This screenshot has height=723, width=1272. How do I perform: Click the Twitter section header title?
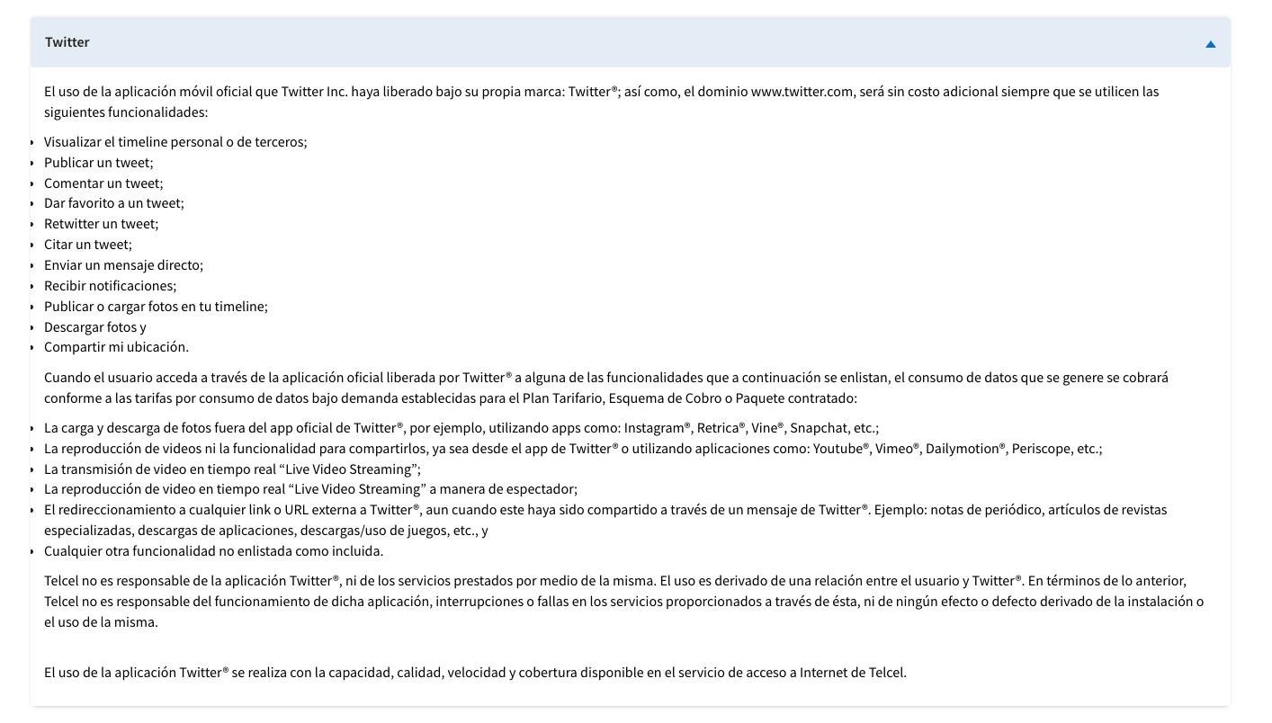click(67, 42)
